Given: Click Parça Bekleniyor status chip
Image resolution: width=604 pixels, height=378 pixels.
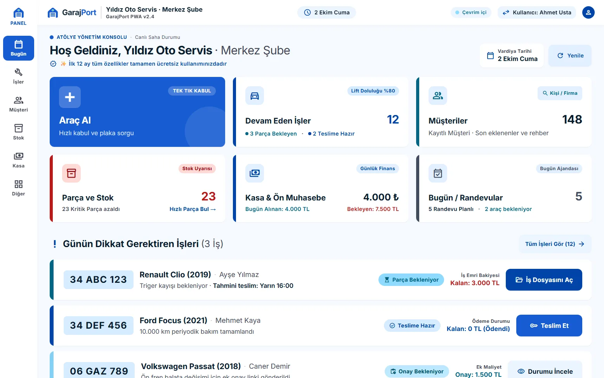Looking at the screenshot, I should coord(411,280).
